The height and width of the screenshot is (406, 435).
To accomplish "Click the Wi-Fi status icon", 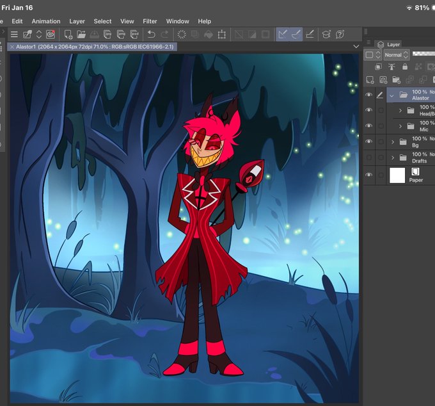I will [409, 8].
